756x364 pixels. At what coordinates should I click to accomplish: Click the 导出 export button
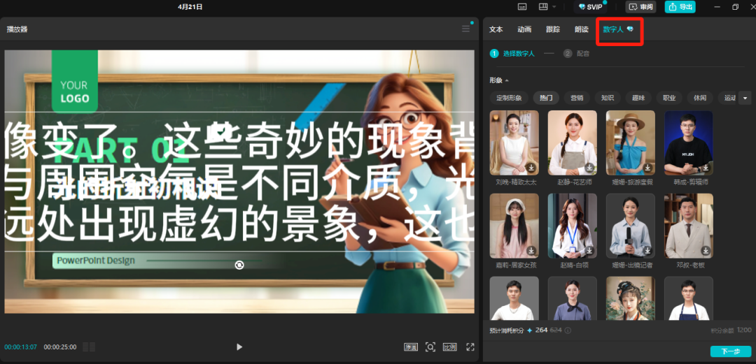[680, 7]
